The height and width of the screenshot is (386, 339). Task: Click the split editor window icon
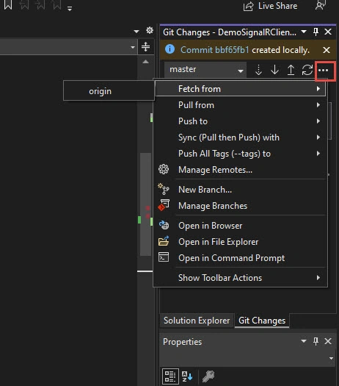tap(146, 46)
